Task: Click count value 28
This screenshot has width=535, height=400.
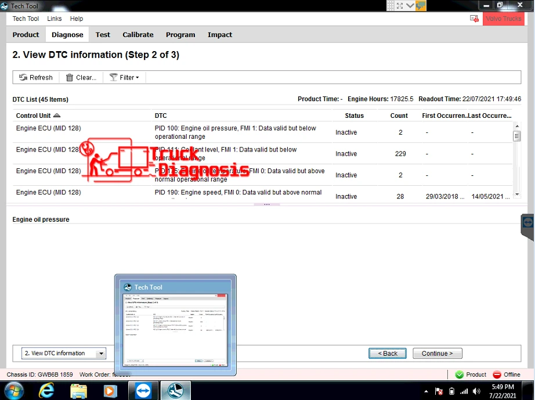Action: (400, 197)
